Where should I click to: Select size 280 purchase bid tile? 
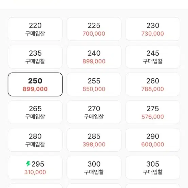click(35, 140)
